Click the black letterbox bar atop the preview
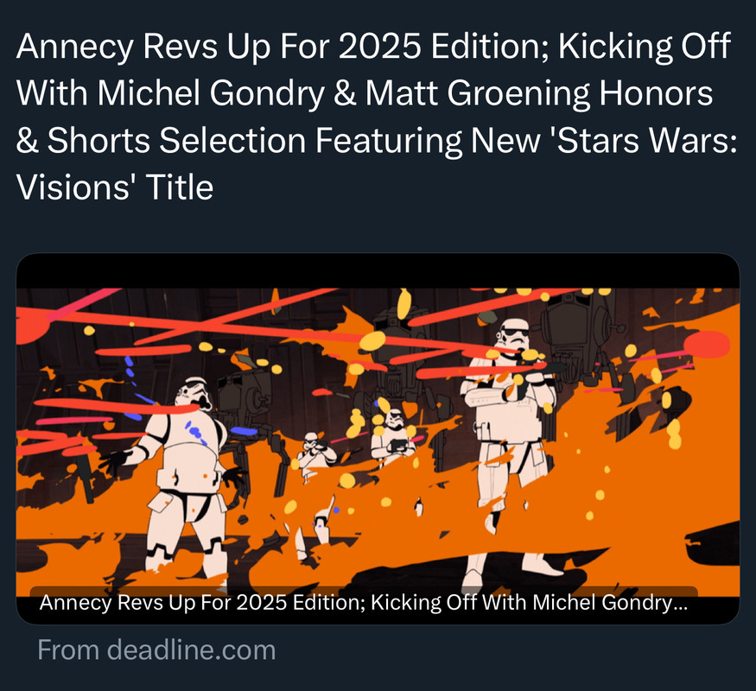756x691 pixels. coord(378,271)
